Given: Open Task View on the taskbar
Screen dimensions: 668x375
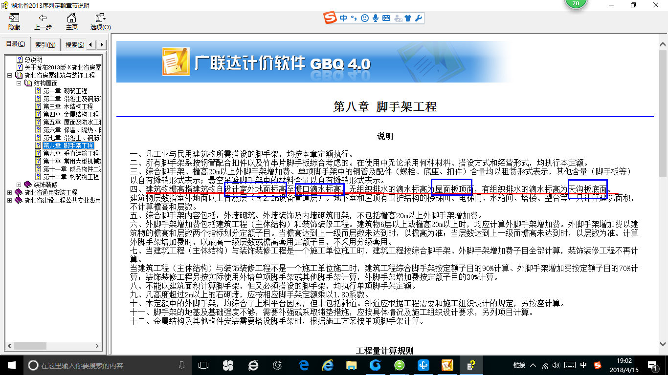Looking at the screenshot, I should (203, 365).
